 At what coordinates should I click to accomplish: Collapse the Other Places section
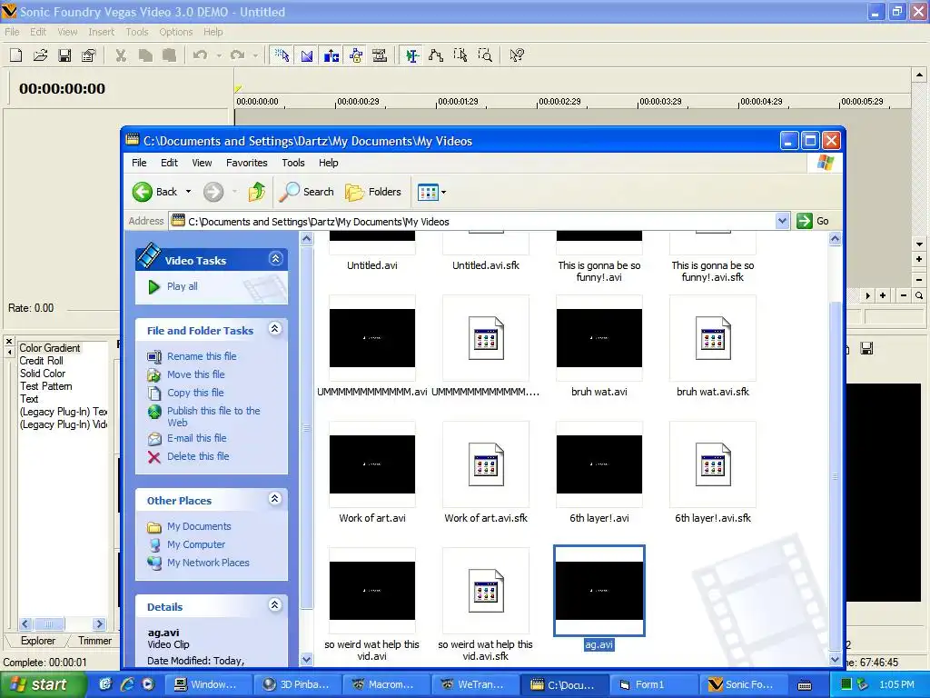(x=274, y=499)
